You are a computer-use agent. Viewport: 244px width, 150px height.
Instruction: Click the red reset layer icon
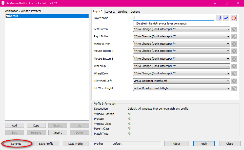pyautogui.click(x=234, y=18)
